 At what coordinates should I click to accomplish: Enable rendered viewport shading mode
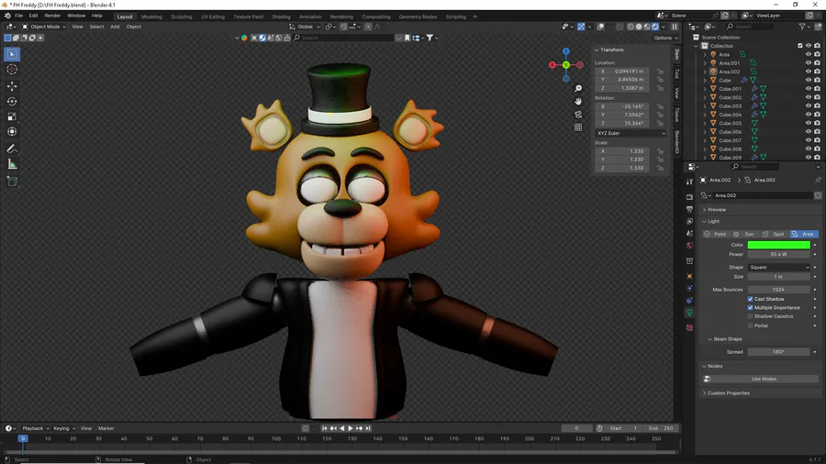click(x=655, y=27)
